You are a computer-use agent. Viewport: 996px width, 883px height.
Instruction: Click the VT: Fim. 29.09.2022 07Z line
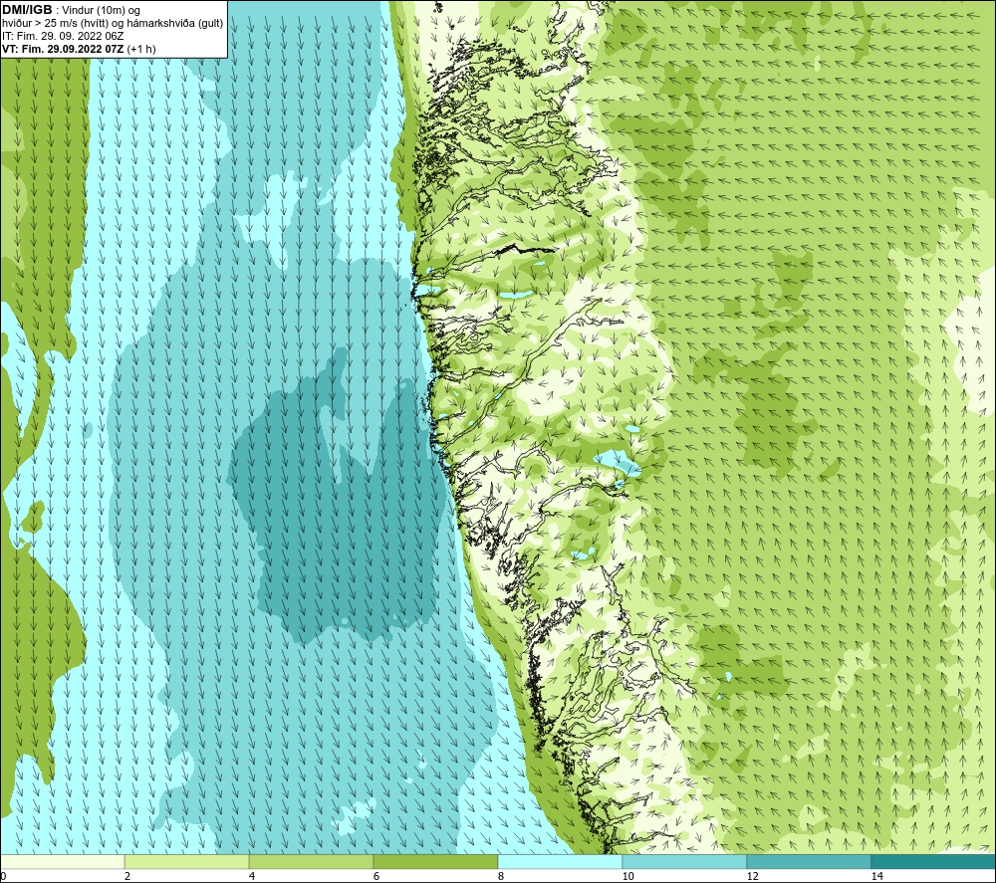[79, 49]
